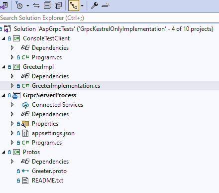219x193 pixels.
Task: Select the GrpcServerProcess project name
Action: pos(50,95)
